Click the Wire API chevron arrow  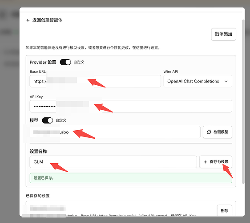(226, 81)
